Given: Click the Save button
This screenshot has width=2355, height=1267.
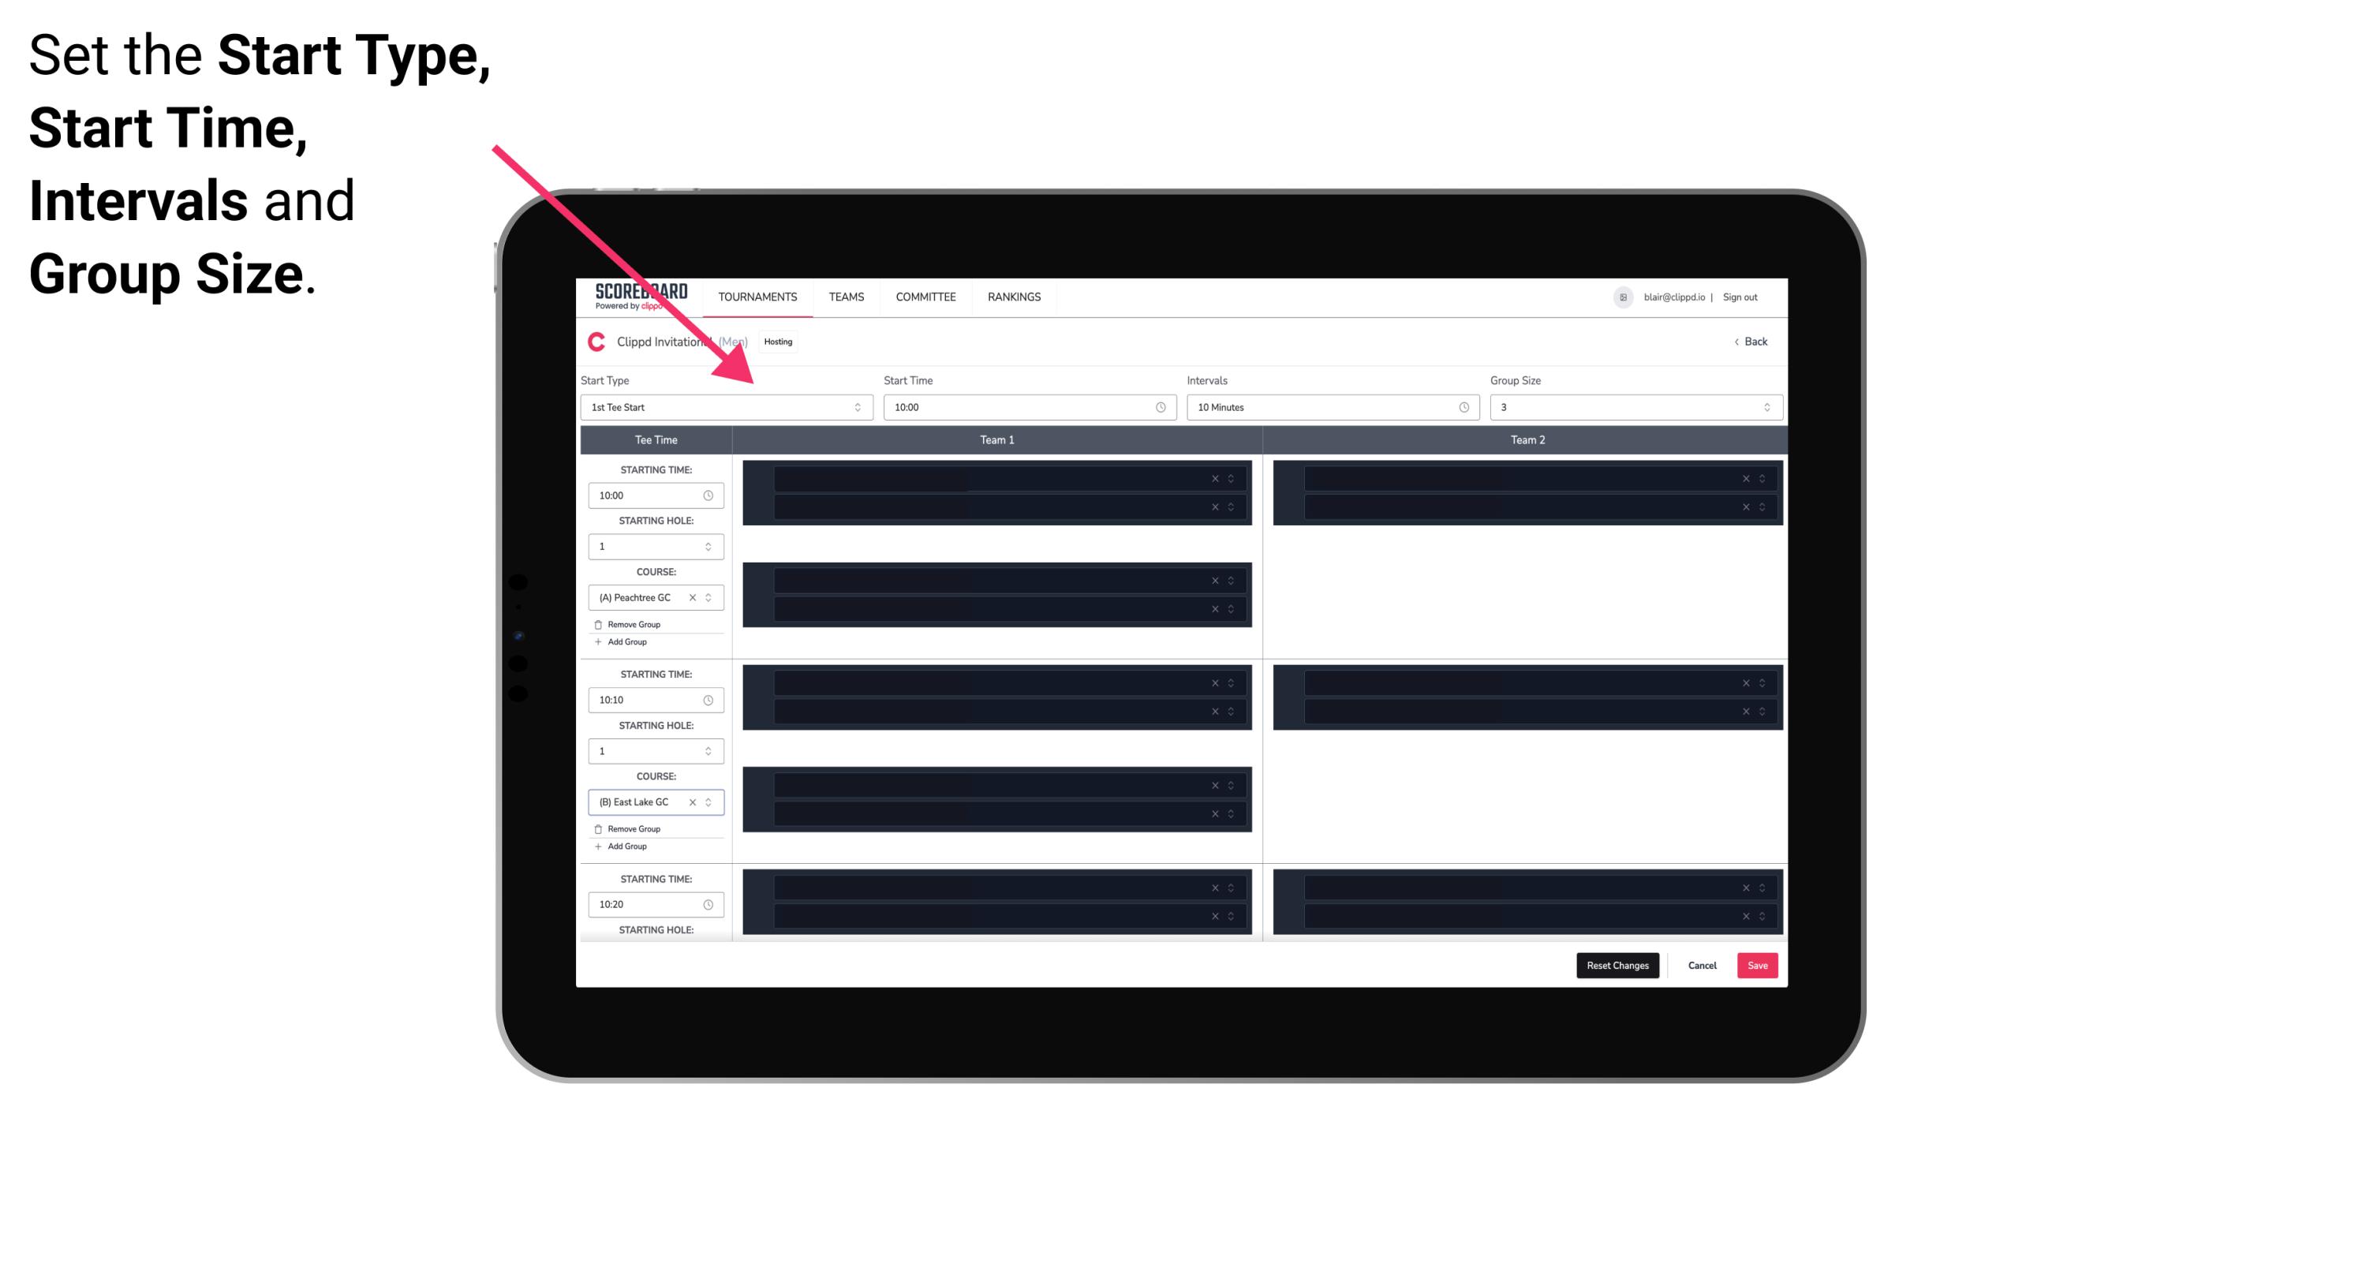Looking at the screenshot, I should coord(1758,964).
